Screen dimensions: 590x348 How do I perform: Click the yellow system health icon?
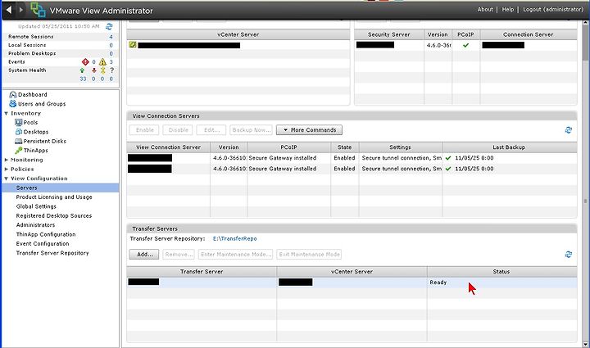102,70
